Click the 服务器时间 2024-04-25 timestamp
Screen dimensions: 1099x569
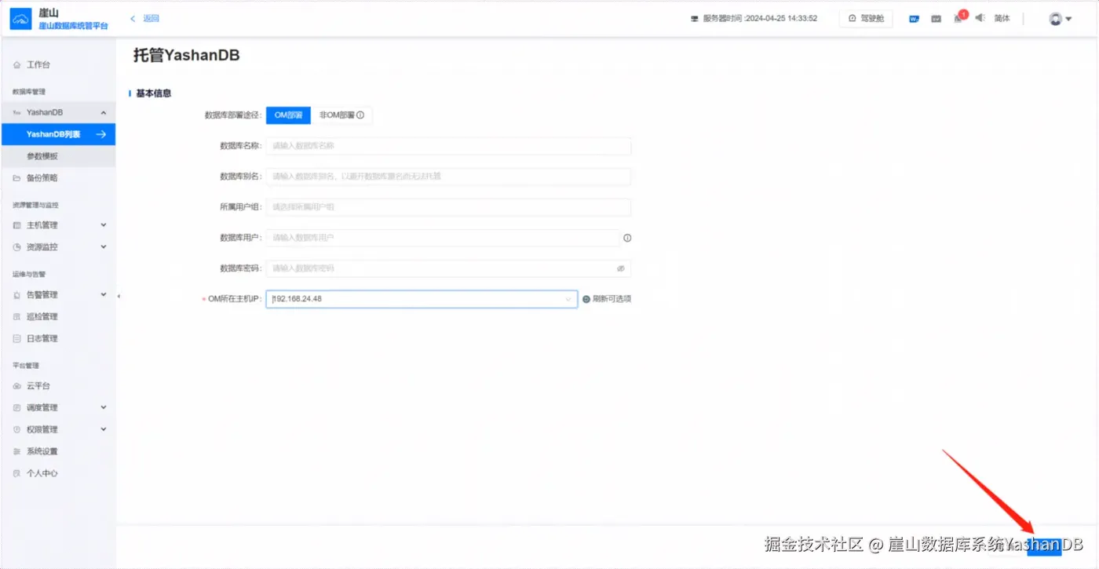click(x=760, y=19)
